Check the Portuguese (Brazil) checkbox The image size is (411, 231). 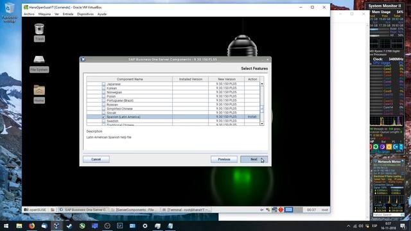click(103, 100)
